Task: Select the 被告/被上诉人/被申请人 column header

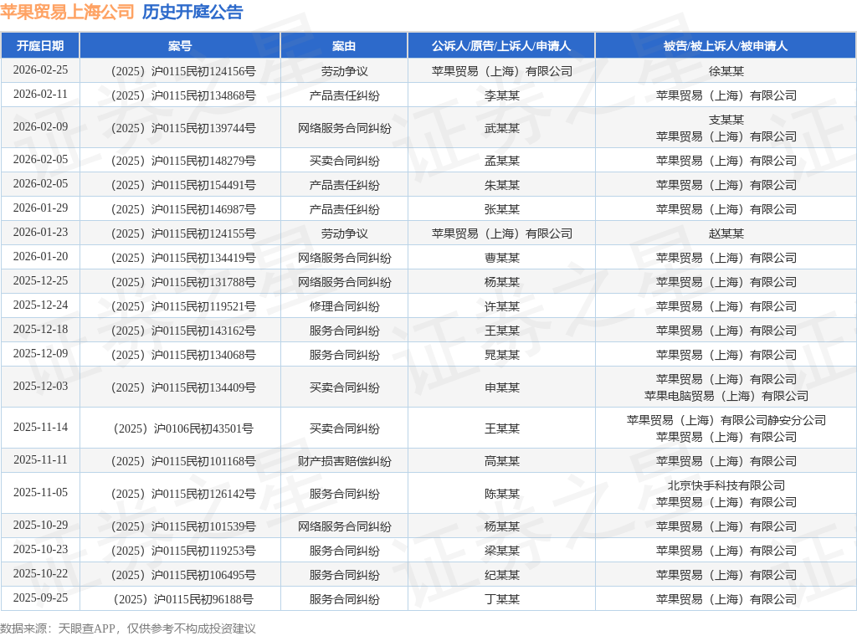Action: pos(726,46)
